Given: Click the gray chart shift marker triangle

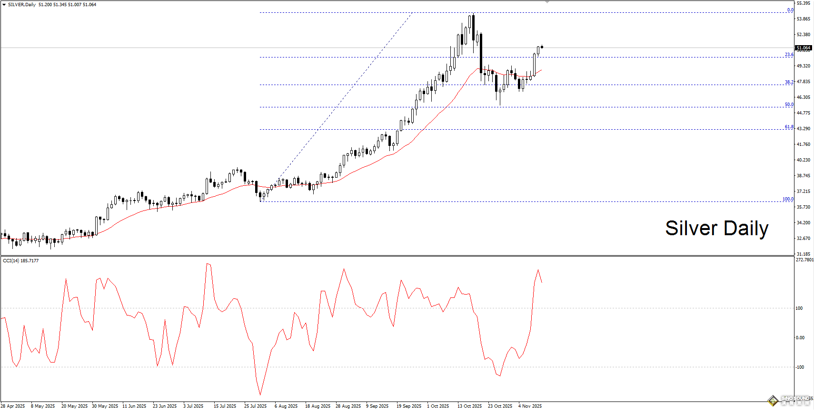Looking at the screenshot, I should click(547, 2).
